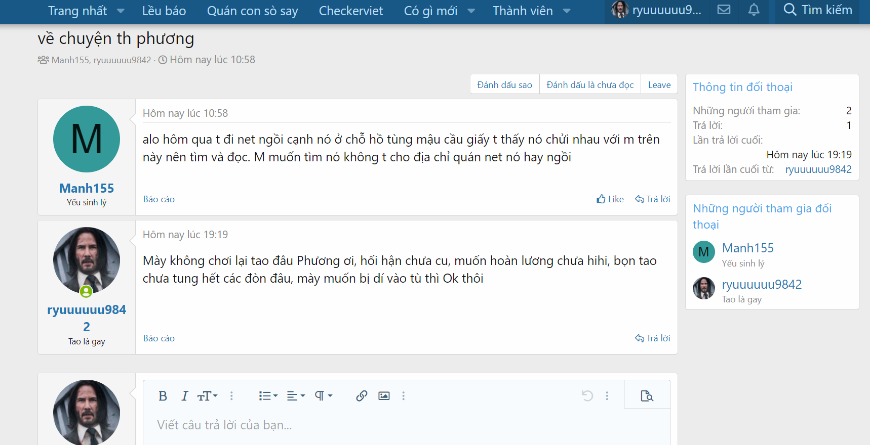This screenshot has width=870, height=445.
Task: Open the paragraph format dropdown
Action: click(323, 396)
